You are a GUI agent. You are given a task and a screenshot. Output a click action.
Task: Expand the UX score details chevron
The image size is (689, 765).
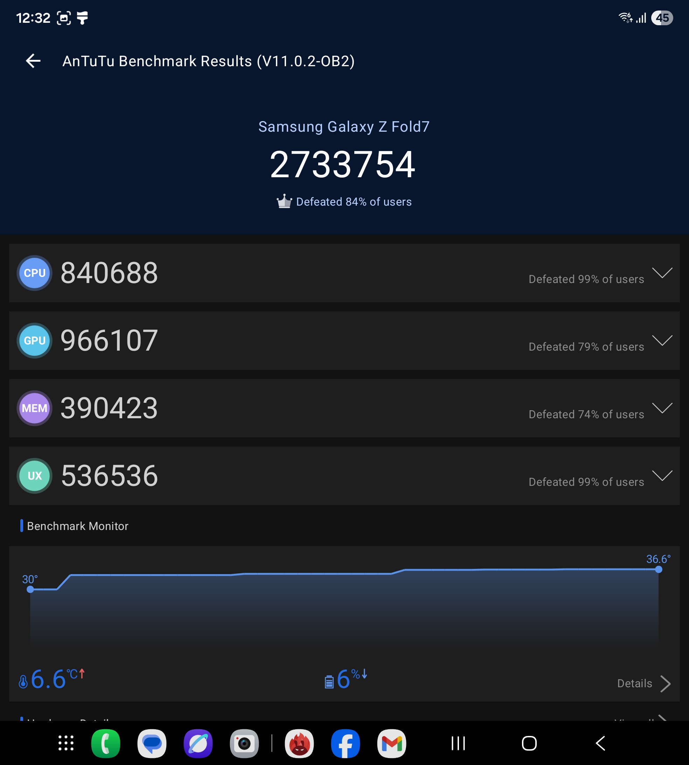(x=662, y=475)
